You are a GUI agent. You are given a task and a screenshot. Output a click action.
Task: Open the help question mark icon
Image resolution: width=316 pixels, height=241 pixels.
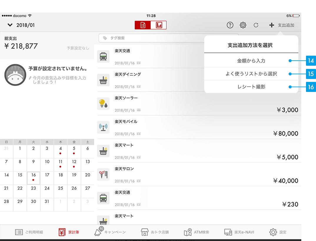(x=230, y=25)
